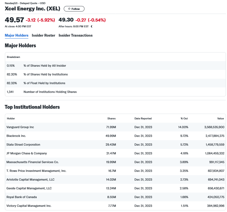Select Victory Capital Management Inc.

click(29, 206)
